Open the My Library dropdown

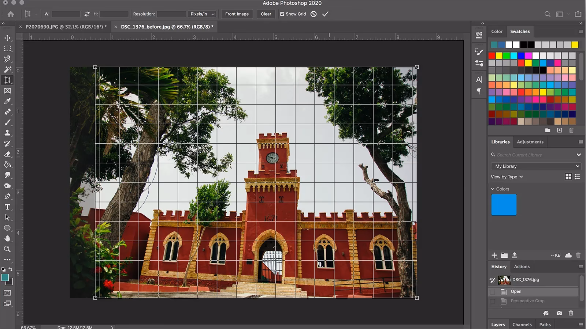(x=535, y=166)
